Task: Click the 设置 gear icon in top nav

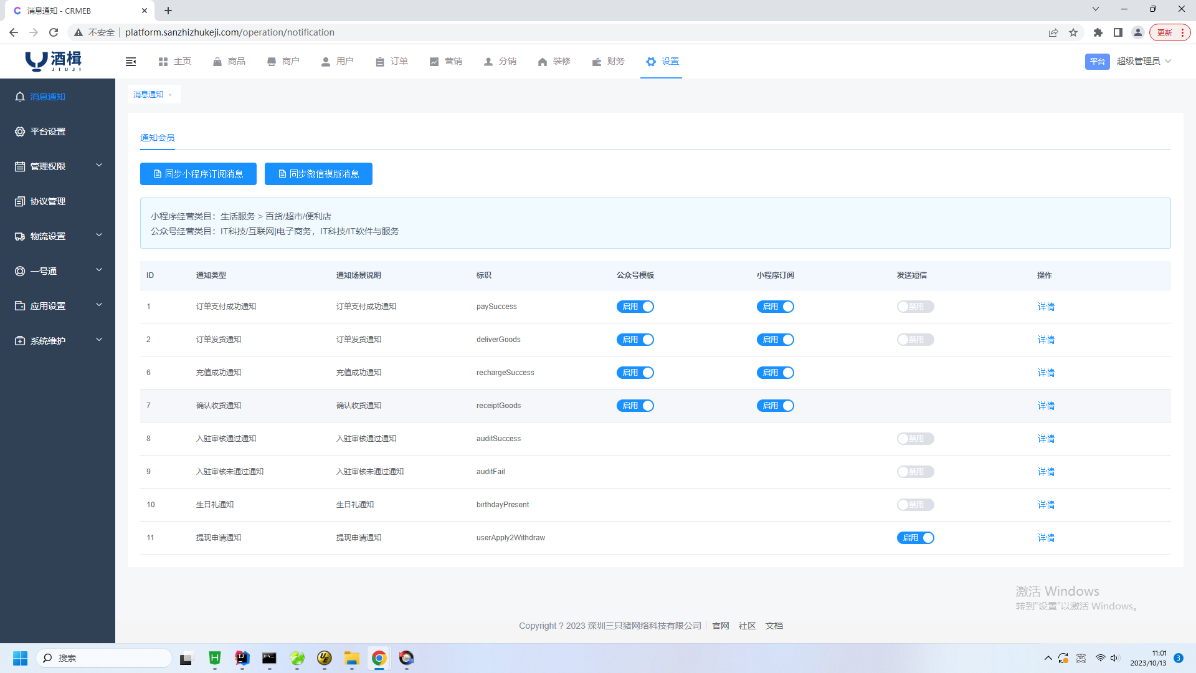Action: pyautogui.click(x=651, y=61)
